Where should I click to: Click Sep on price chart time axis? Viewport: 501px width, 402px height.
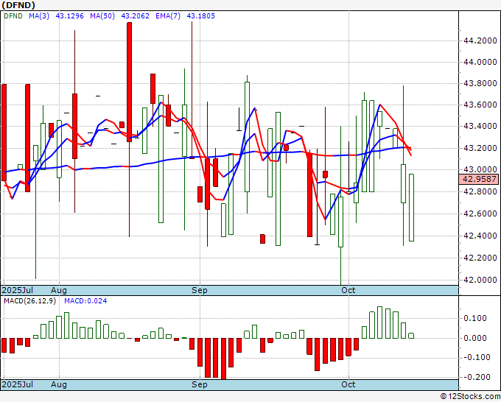(200, 290)
